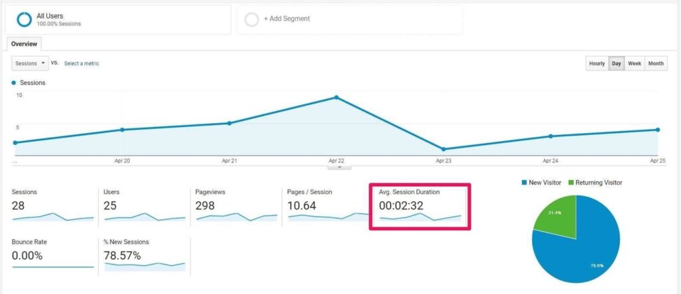This screenshot has width=681, height=294.
Task: Open the Bounce Rate 0.00% tile
Action: pos(53,257)
